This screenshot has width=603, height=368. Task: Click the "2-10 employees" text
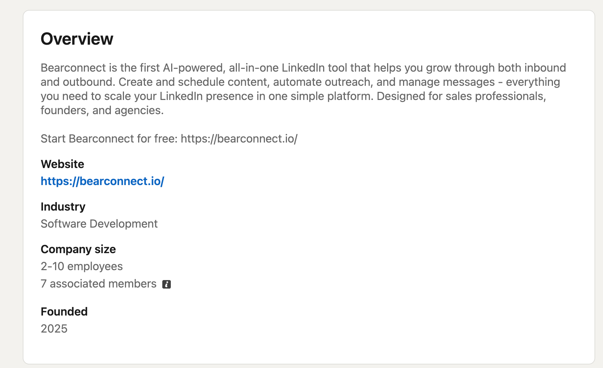(x=82, y=266)
